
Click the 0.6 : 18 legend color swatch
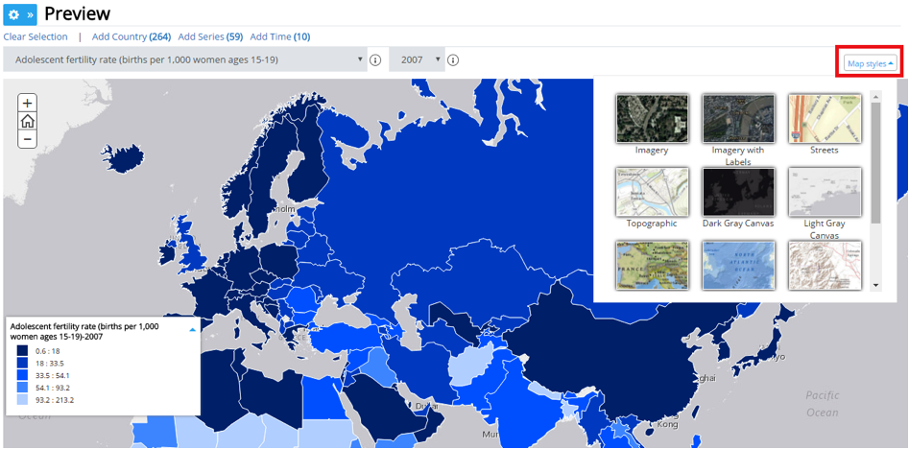click(x=21, y=352)
